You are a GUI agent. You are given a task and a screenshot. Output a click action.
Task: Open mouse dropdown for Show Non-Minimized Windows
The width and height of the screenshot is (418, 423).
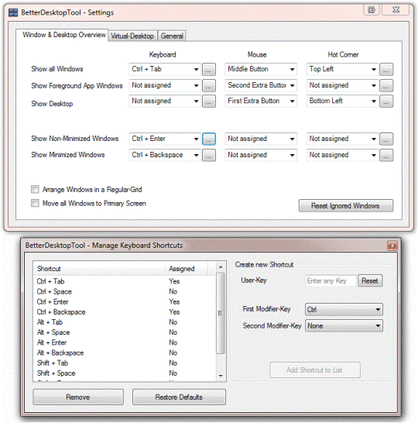coord(261,139)
